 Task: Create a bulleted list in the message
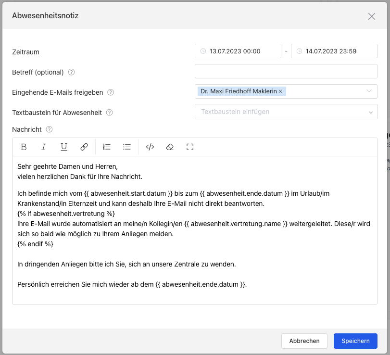127,147
